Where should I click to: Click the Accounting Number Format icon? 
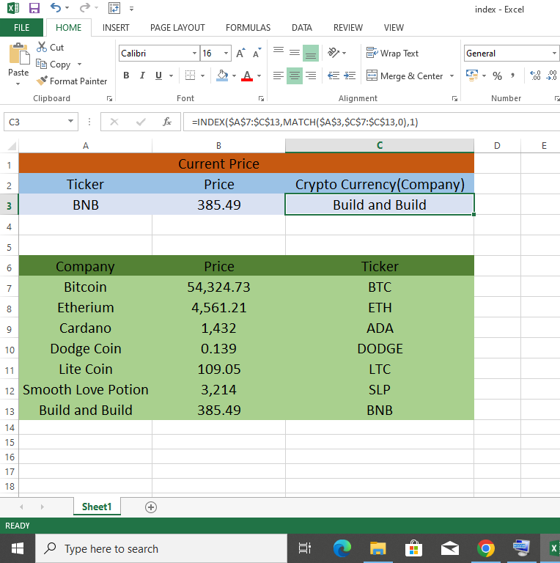click(x=472, y=75)
